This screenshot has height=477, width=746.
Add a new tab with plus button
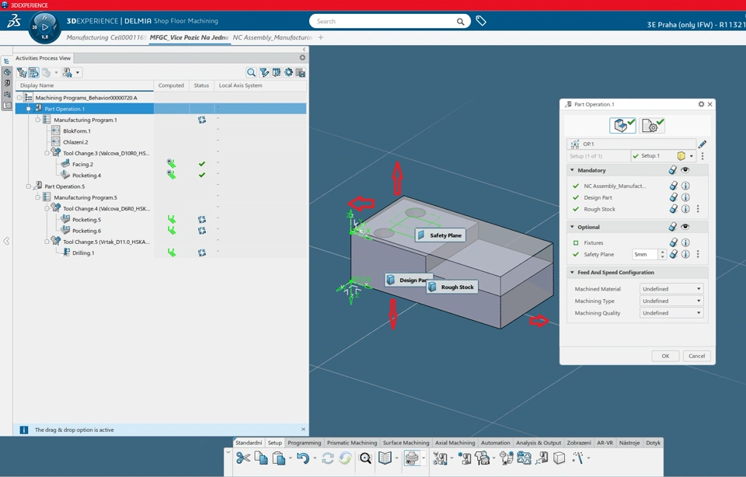(321, 37)
